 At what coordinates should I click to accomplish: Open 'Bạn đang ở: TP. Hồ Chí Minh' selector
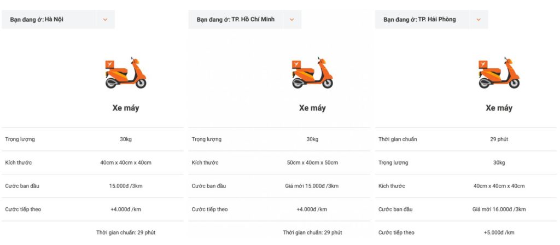tap(236, 20)
